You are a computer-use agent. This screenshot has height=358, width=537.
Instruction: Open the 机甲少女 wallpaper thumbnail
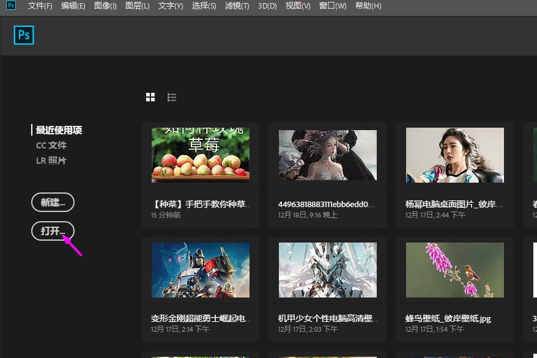click(x=328, y=270)
